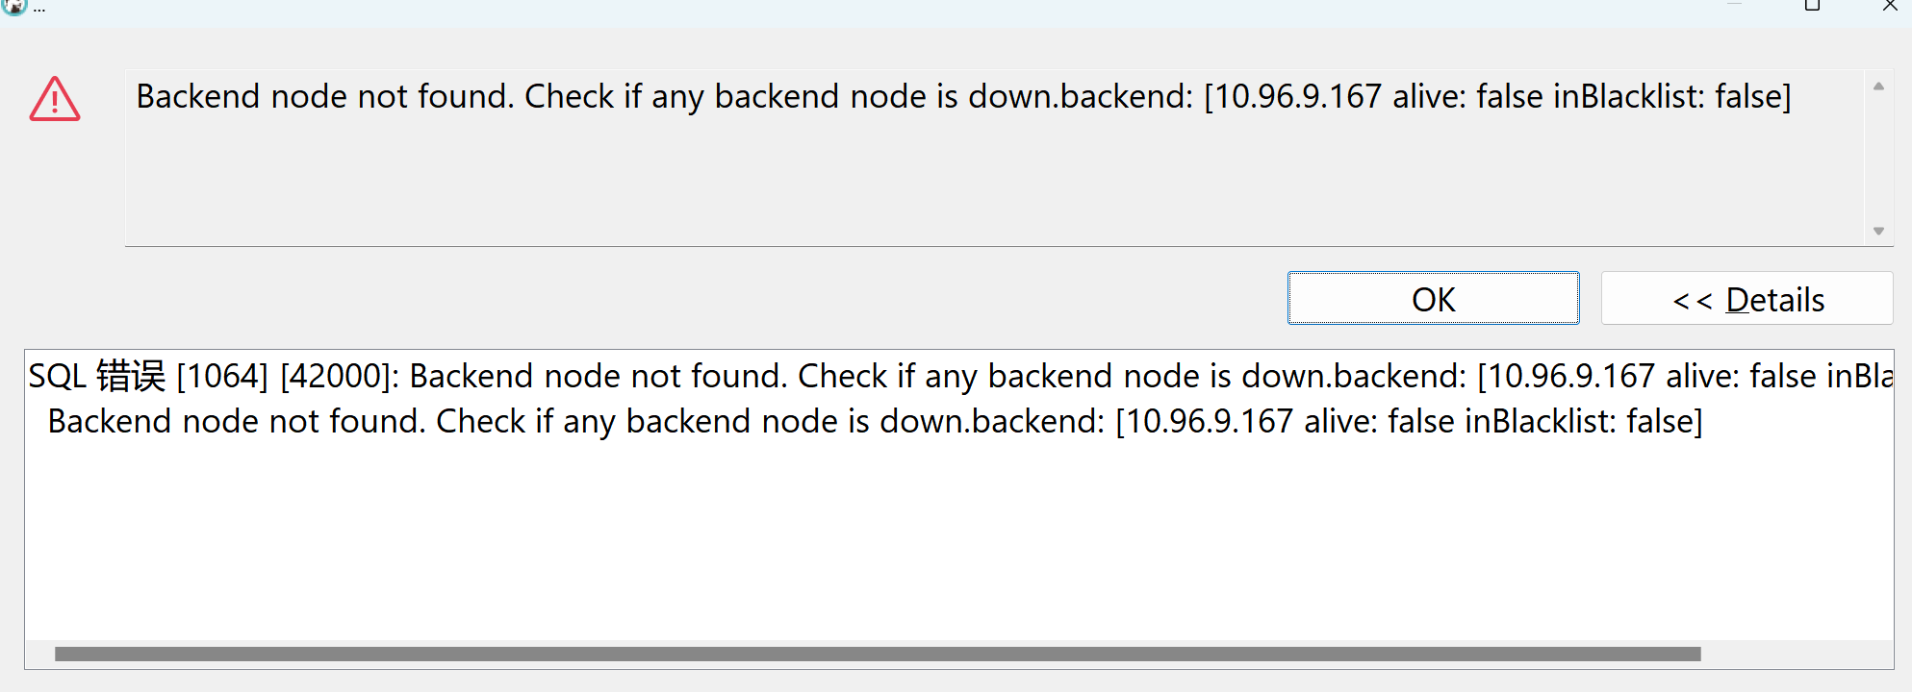This screenshot has width=1912, height=692.
Task: Click the horizontal scrollbar thumb in details pane
Action: [878, 655]
